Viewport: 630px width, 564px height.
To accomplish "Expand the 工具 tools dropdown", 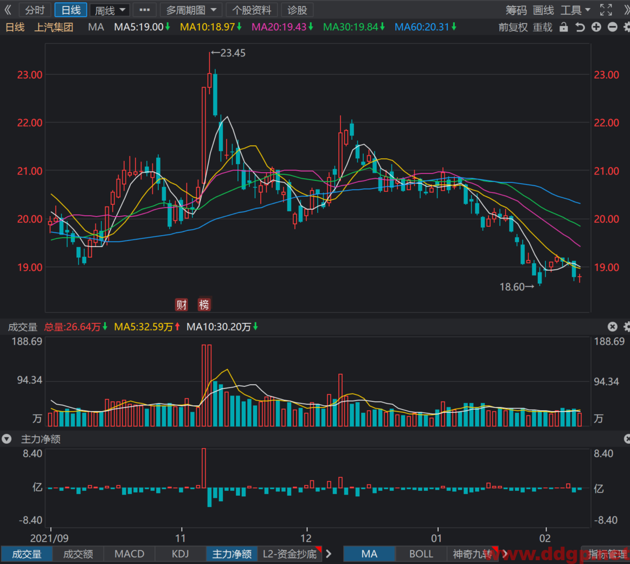I will coord(575,10).
